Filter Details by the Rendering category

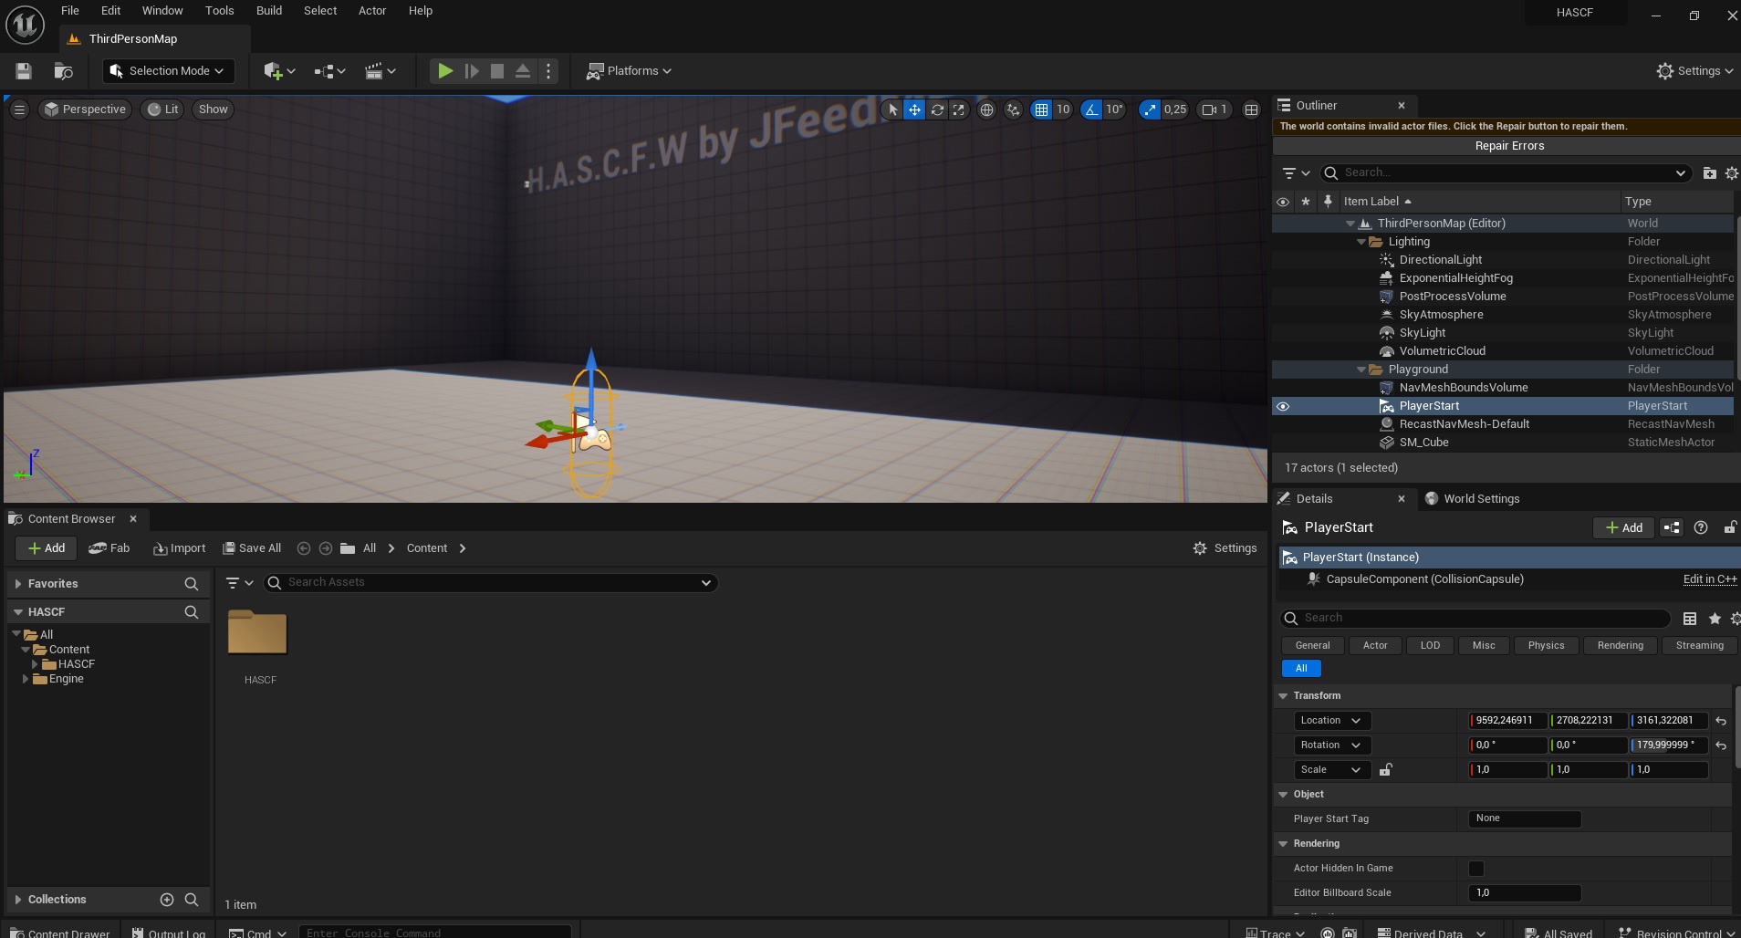click(x=1621, y=645)
